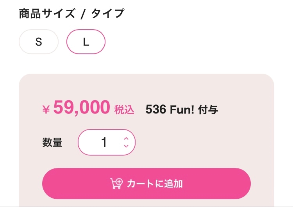Click the yen currency symbol

(x=46, y=109)
